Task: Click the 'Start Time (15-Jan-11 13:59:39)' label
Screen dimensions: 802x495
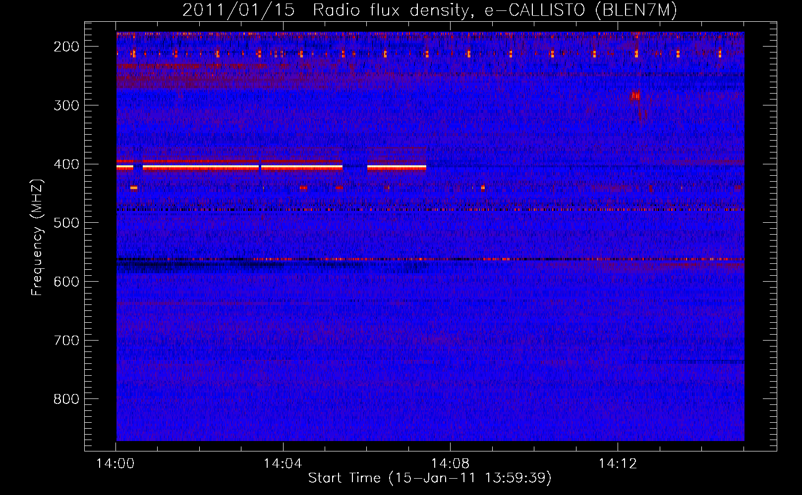Action: pos(430,478)
